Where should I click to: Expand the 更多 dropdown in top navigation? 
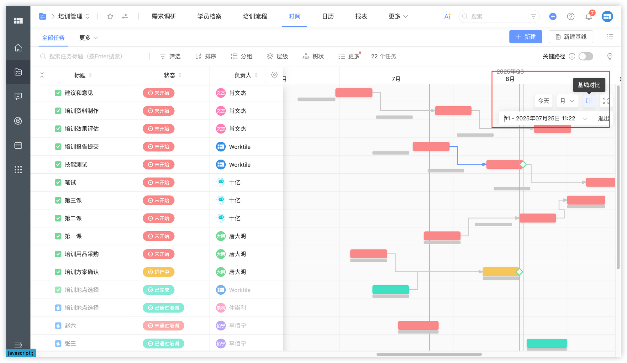click(398, 16)
